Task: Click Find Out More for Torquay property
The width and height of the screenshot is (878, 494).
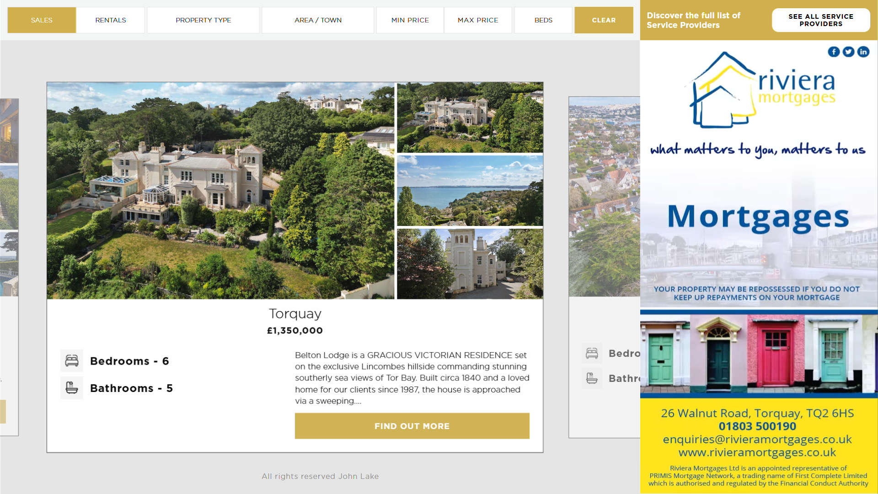Action: [x=412, y=426]
